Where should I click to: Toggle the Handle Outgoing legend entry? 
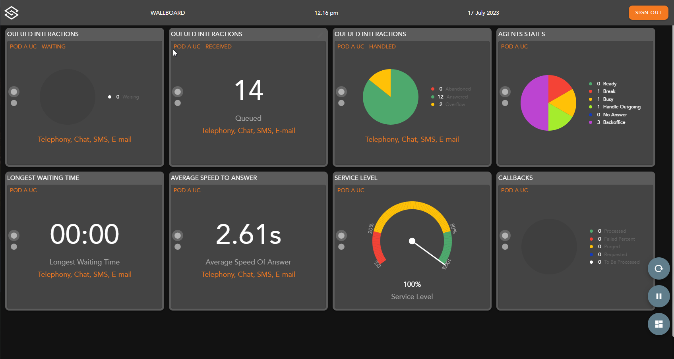pyautogui.click(x=615, y=107)
